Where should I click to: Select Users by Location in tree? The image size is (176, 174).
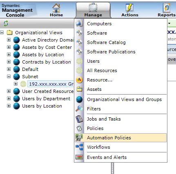42,106
